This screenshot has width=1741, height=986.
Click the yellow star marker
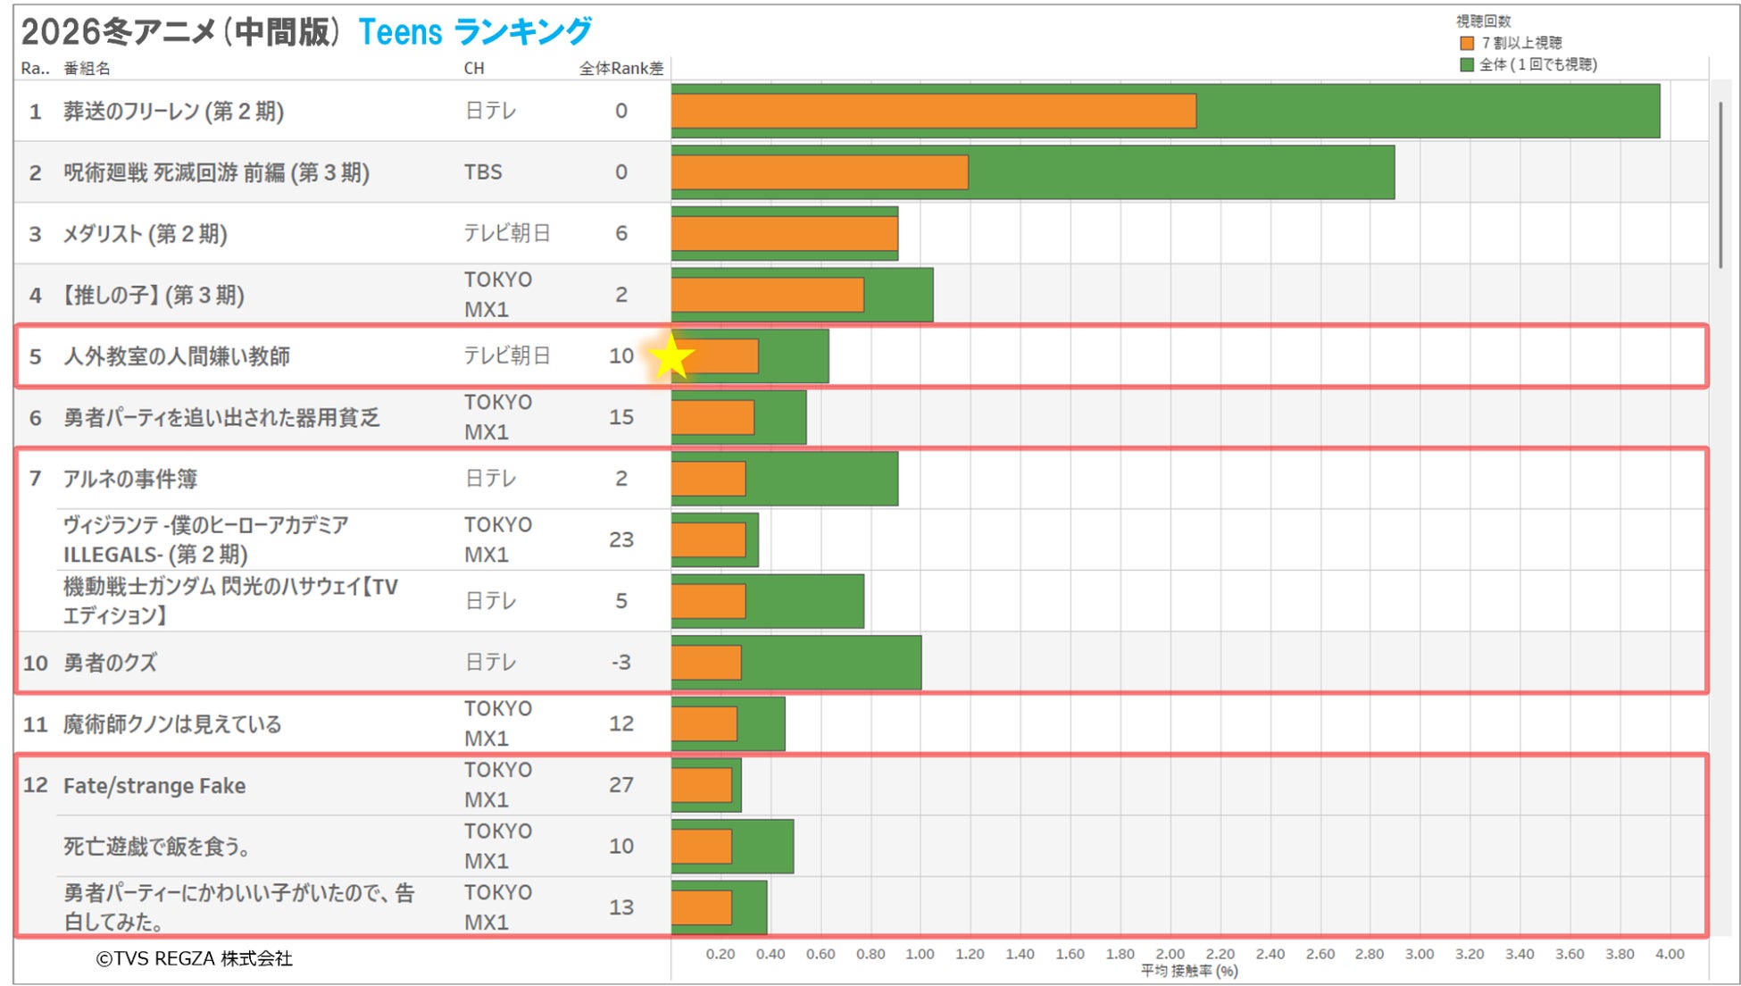point(671,356)
